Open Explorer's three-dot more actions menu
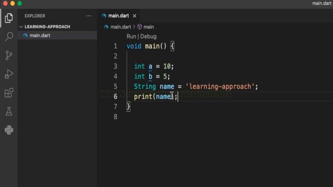This screenshot has height=187, width=333. point(88,16)
